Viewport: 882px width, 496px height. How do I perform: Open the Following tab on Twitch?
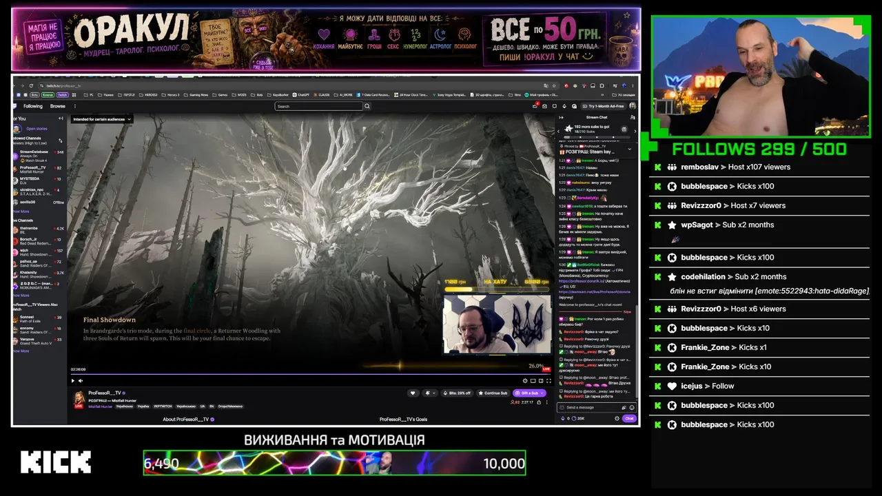33,106
